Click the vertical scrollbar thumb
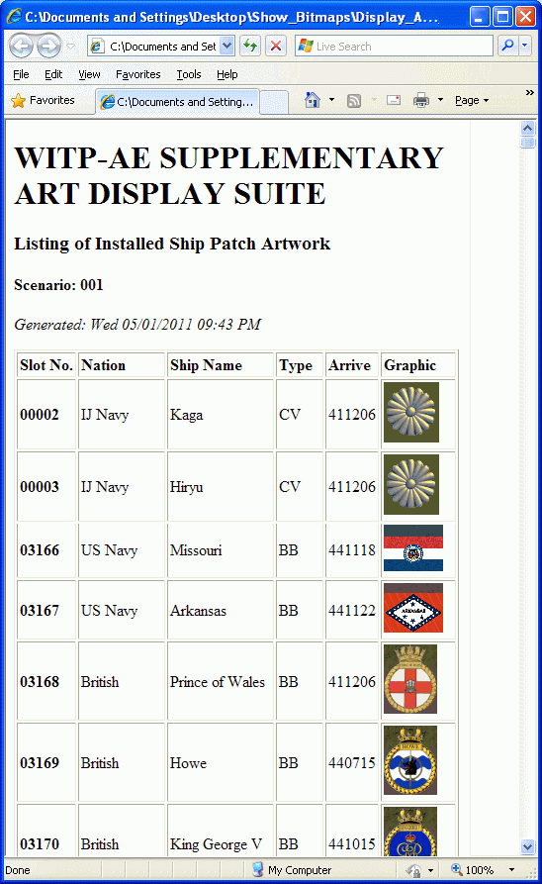This screenshot has width=542, height=884. point(527,143)
